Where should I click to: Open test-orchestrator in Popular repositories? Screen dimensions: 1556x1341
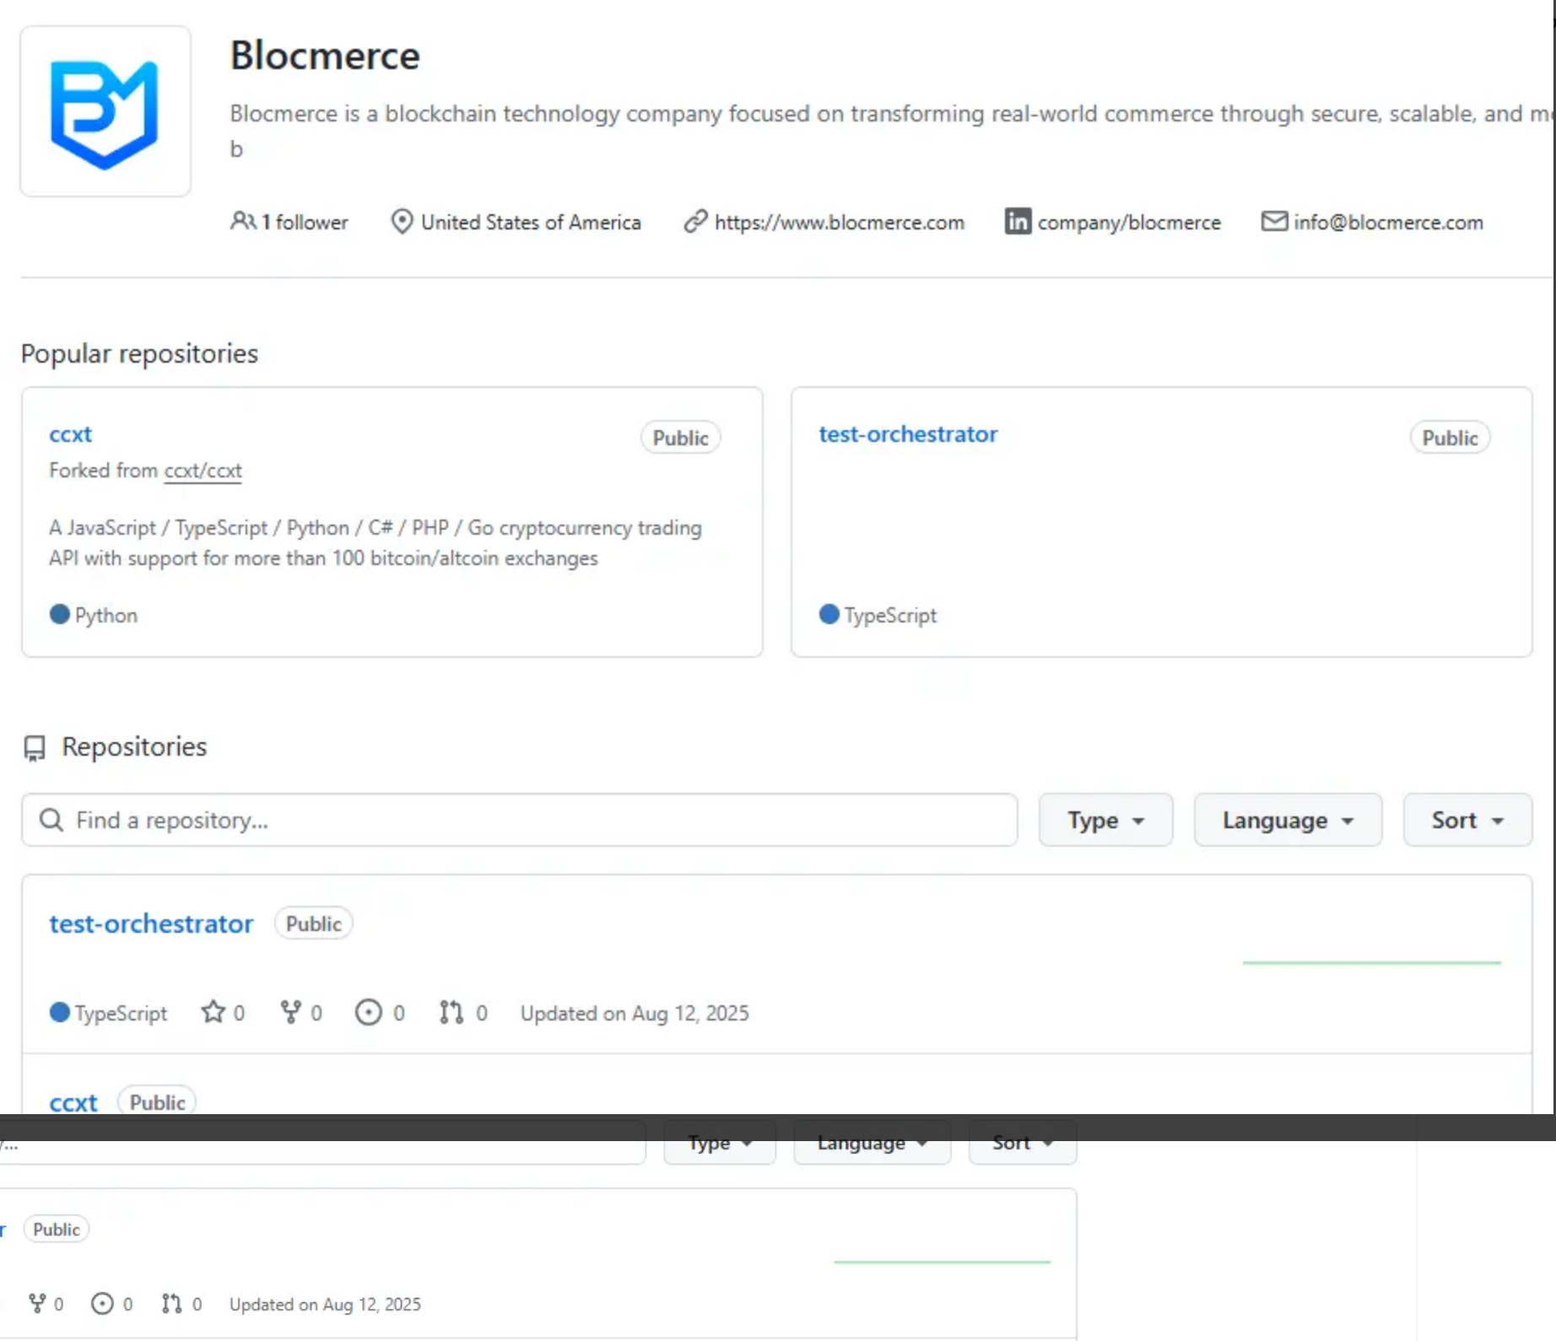click(x=908, y=434)
